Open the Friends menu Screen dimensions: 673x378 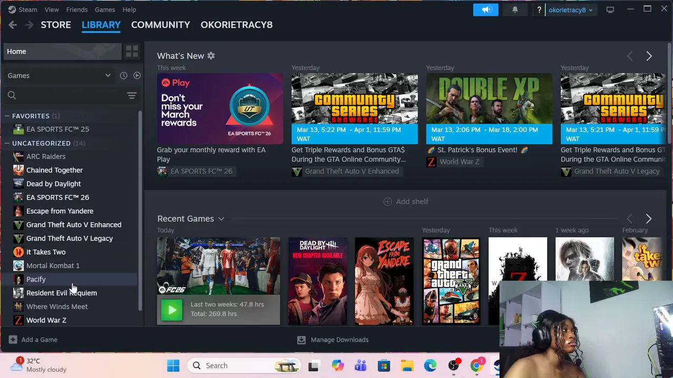(77, 9)
